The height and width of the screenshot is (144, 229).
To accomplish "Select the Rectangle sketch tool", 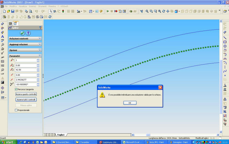I will [x=225, y=42].
